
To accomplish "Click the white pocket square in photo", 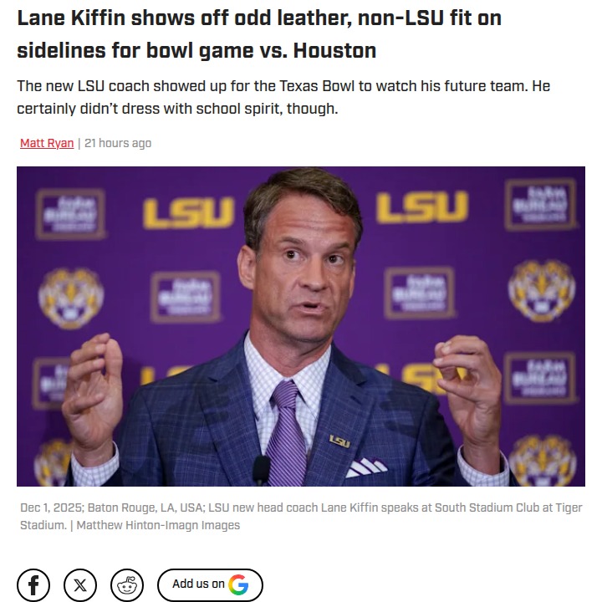I will coord(365,467).
